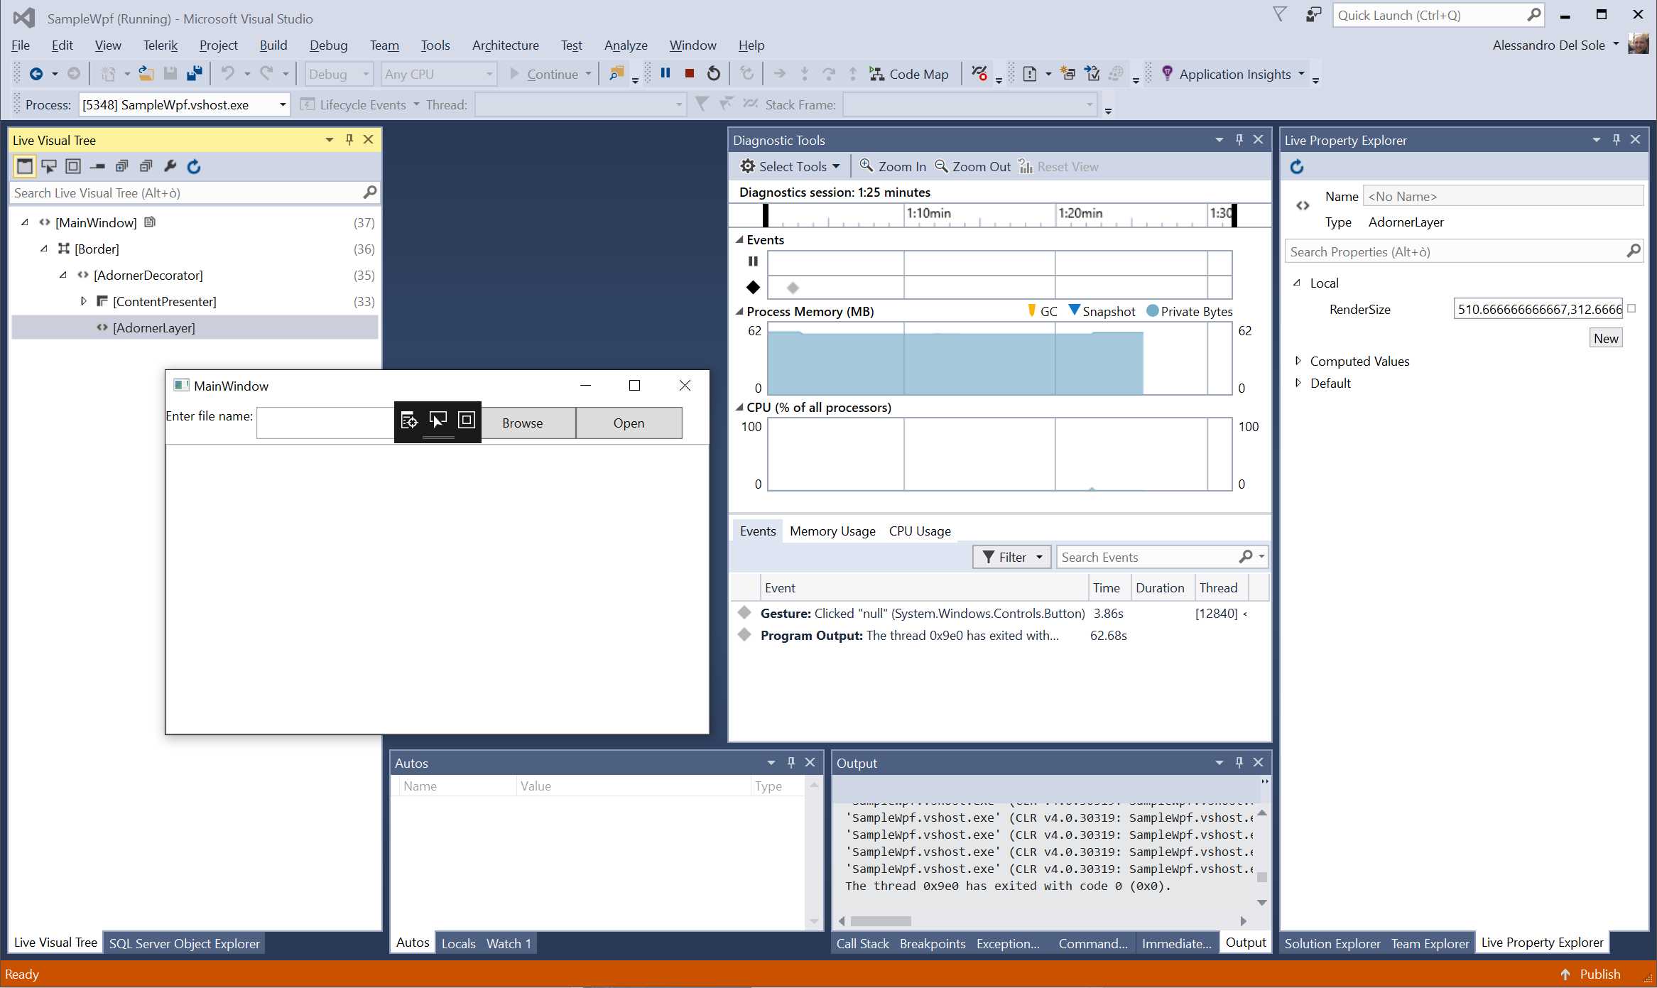The height and width of the screenshot is (988, 1657).
Task: Toggle the RenderSize checkbox in Live Property Explorer
Action: click(x=1631, y=308)
